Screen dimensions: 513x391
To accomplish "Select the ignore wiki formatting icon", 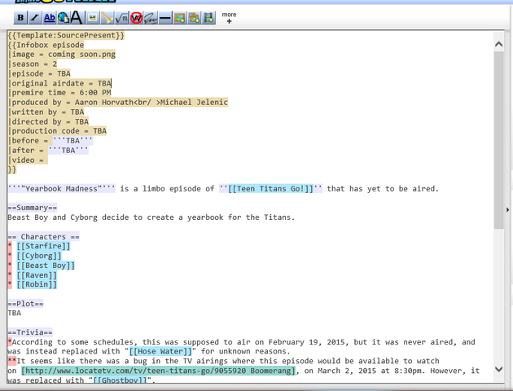I will pyautogui.click(x=136, y=18).
